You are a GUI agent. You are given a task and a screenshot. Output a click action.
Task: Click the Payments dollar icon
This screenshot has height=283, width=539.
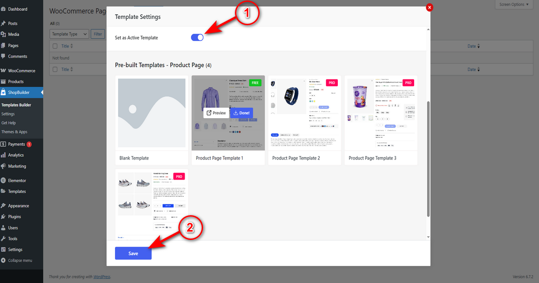pyautogui.click(x=4, y=144)
